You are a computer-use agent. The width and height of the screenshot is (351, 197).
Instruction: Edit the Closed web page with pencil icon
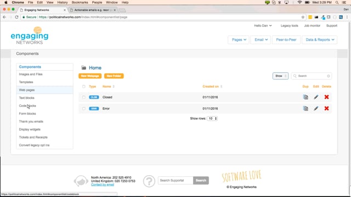(316, 97)
